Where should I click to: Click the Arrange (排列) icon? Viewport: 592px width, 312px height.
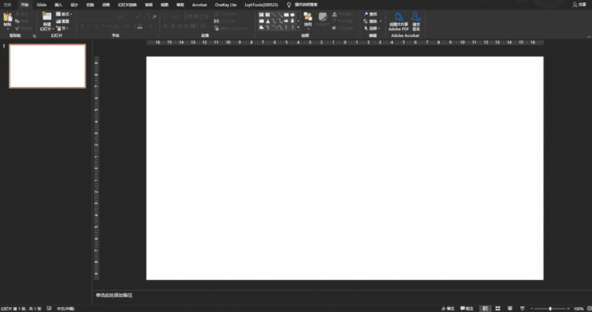point(308,17)
